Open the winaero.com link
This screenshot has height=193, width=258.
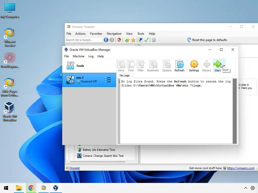241,168
